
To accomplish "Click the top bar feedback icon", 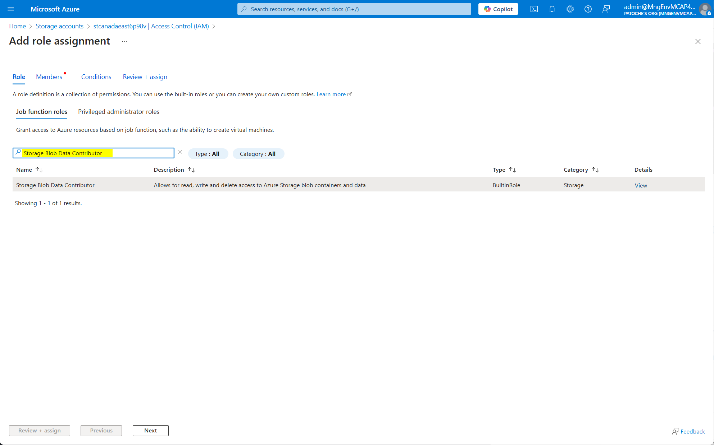I will tap(606, 9).
